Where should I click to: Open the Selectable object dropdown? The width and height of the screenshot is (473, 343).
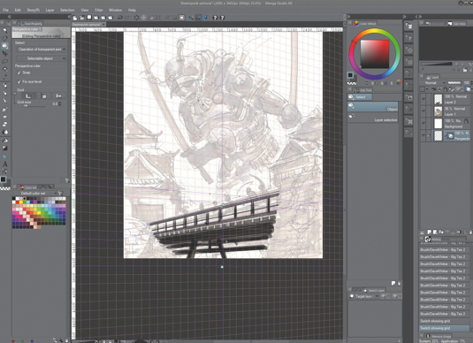(42, 58)
